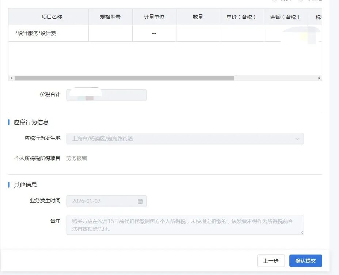Click the calendar icon in 业务发生时间 field
339x275 pixels.
coord(140,201)
